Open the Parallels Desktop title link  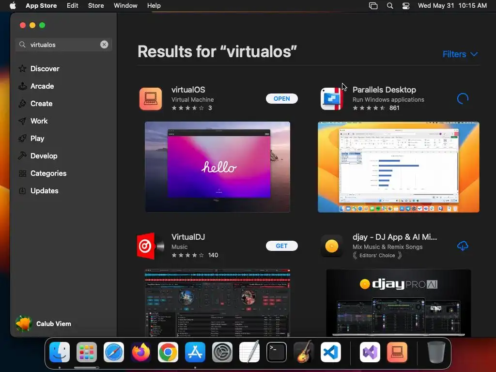coord(384,90)
